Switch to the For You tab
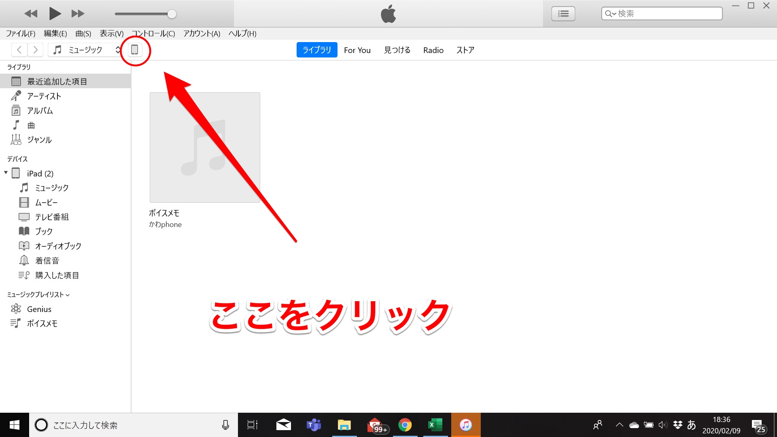This screenshot has width=777, height=437. [x=357, y=50]
